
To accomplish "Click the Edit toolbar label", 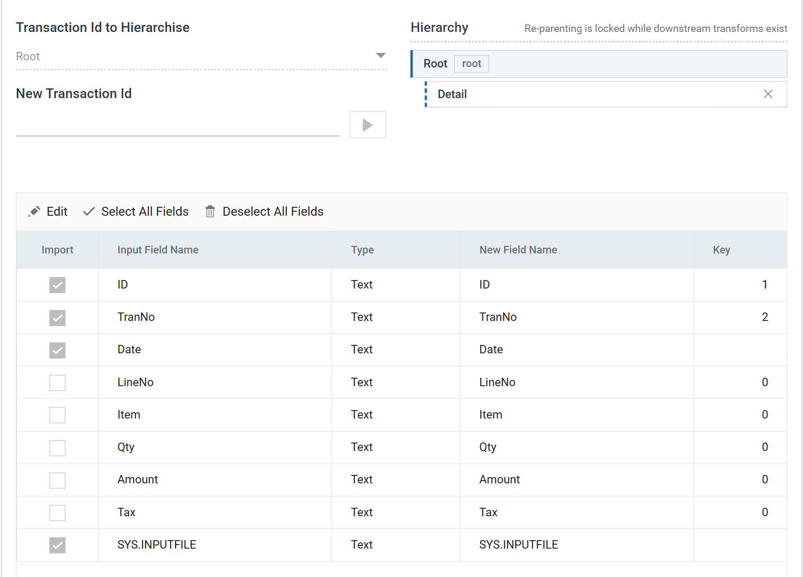I will click(x=57, y=211).
